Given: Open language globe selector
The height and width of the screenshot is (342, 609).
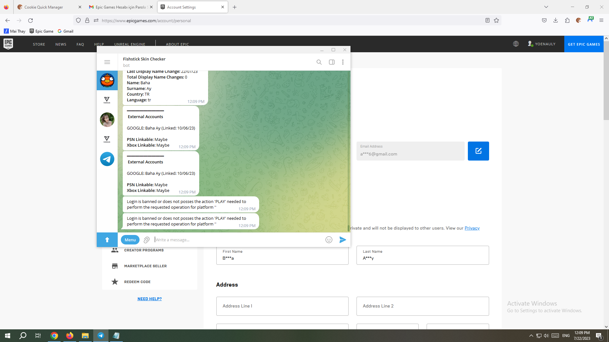Looking at the screenshot, I should pos(516,44).
